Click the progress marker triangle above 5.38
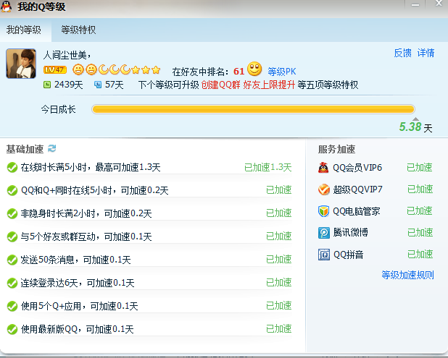This screenshot has width=448, height=358. coord(415,119)
